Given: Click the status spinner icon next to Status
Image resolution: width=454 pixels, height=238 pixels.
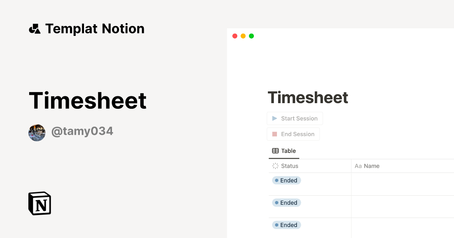Looking at the screenshot, I should click(275, 166).
